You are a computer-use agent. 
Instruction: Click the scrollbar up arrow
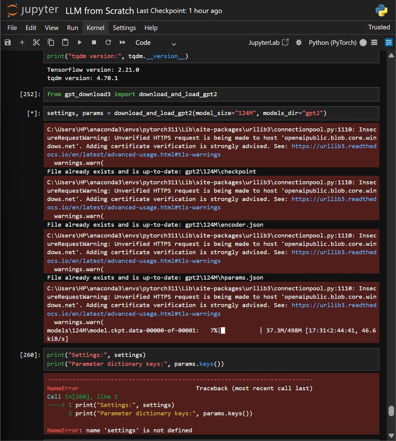[x=391, y=55]
